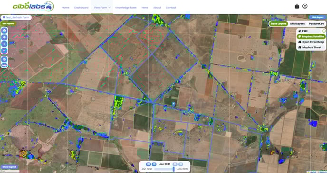Toggle the Hide layers button
327x173 pixels.
point(317,17)
